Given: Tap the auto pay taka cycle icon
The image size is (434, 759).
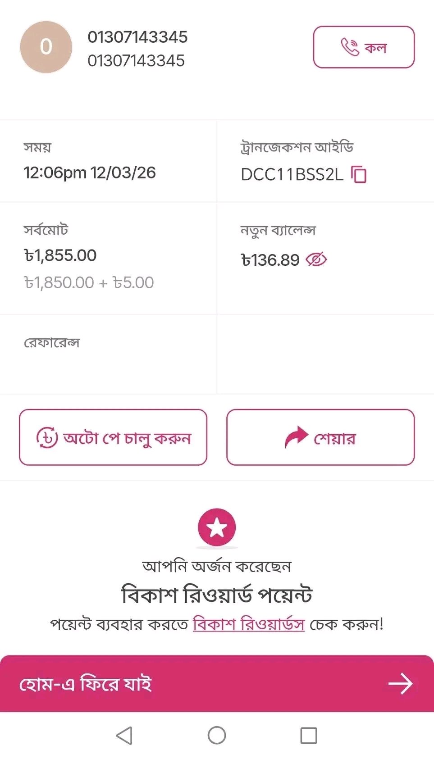Looking at the screenshot, I should point(47,437).
